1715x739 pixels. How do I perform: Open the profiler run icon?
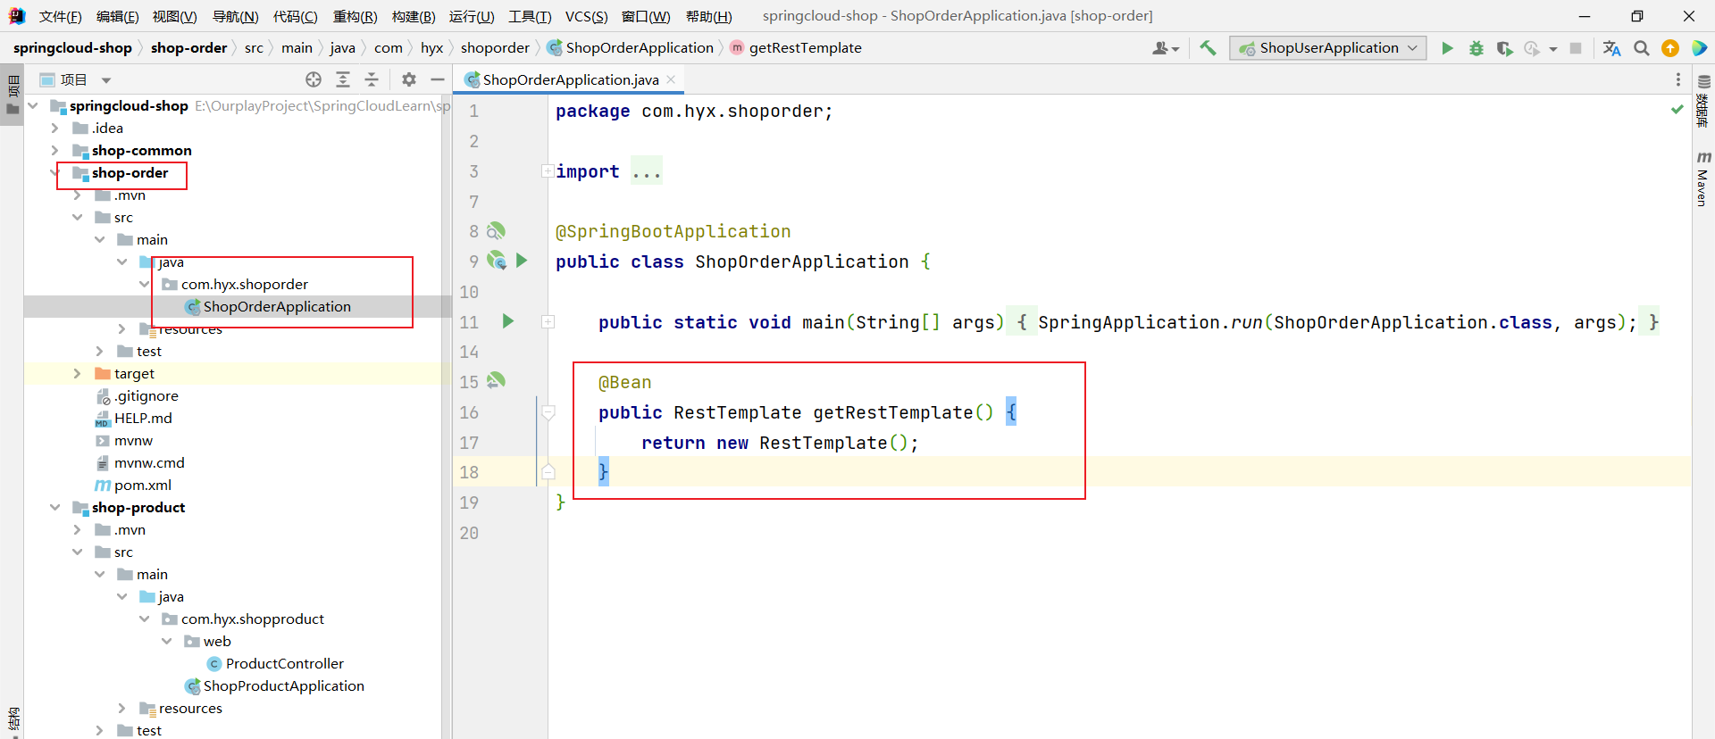tap(1532, 48)
